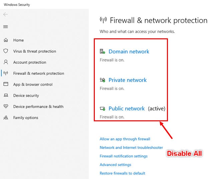Click the Domain network building icon
The height and width of the screenshot is (179, 217).
point(102,51)
